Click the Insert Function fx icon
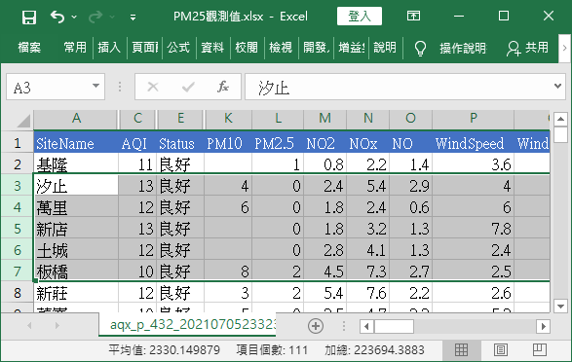 point(223,87)
